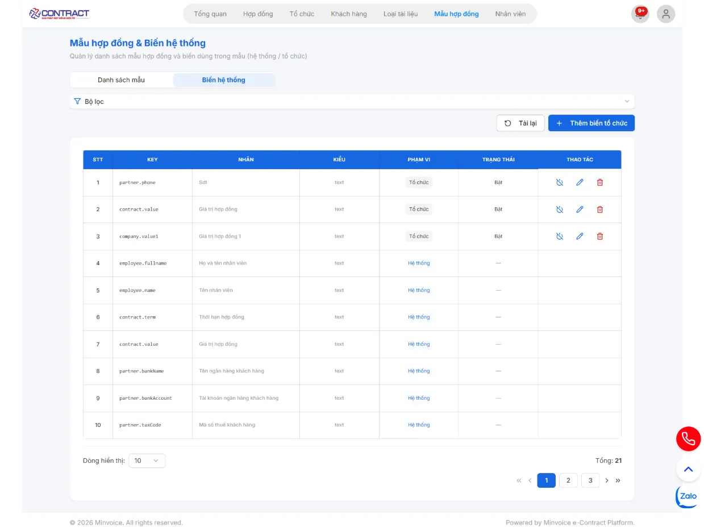Viewport: 704px width, 532px height.
Task: Toggle the company.value1 variable status icon
Action: coord(559,236)
